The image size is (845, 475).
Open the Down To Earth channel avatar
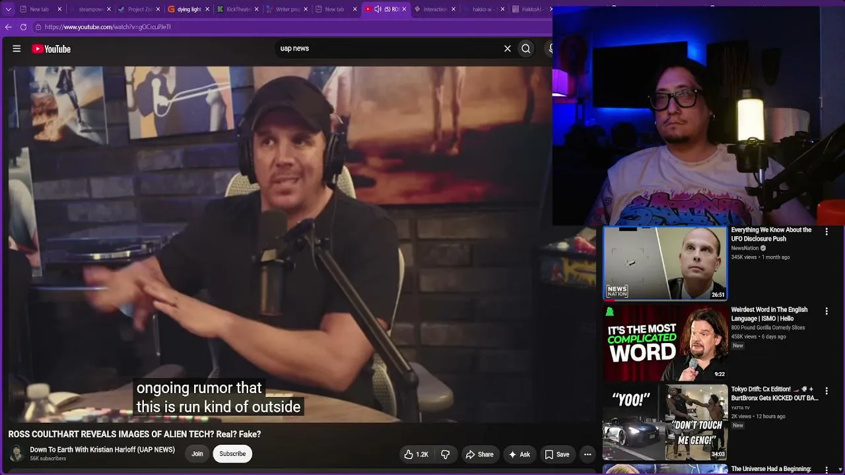(17, 454)
